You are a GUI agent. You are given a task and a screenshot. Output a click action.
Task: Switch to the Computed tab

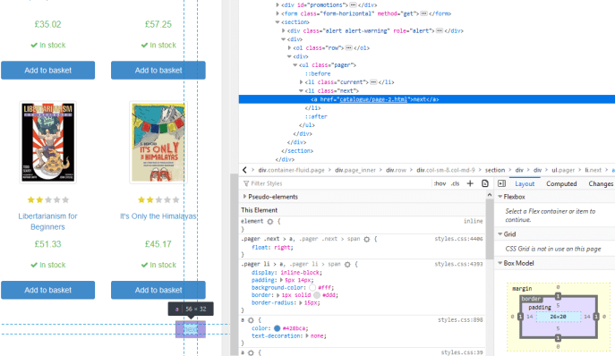pos(561,183)
